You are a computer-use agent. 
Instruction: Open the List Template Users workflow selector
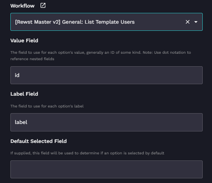[106, 22]
